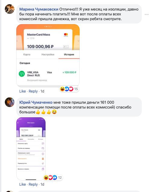Click the heart reaction on Марина's comment
Viewport: 149px width, 192px height.
click(x=71, y=89)
